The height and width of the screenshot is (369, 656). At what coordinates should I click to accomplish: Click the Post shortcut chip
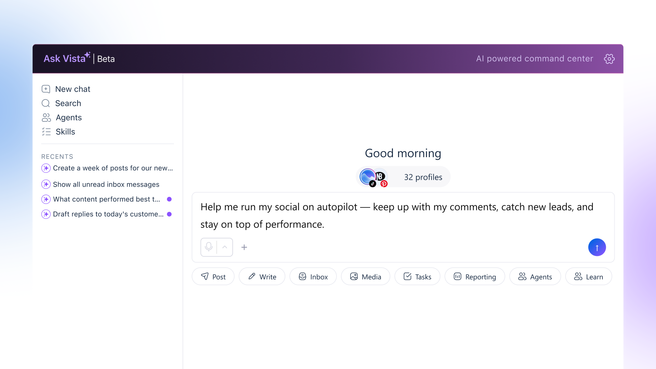(213, 276)
